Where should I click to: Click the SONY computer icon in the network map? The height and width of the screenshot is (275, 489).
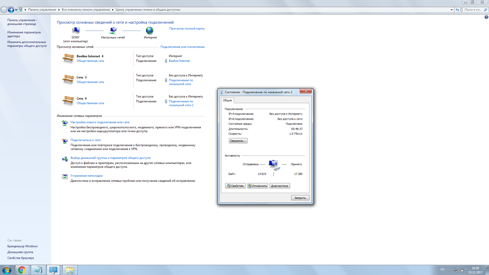[76, 30]
